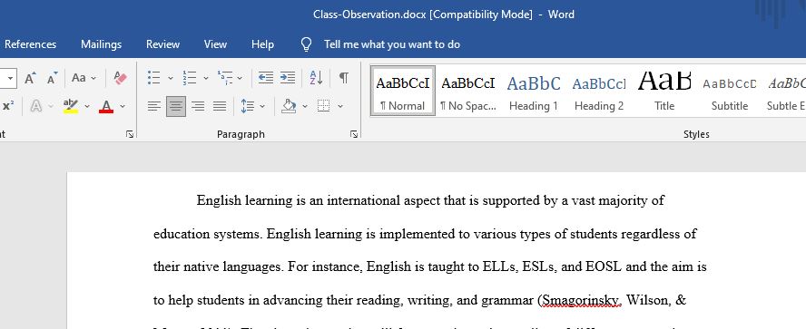Viewport: 806px width, 329px height.
Task: Apply the No Spacing style
Action: click(x=467, y=91)
